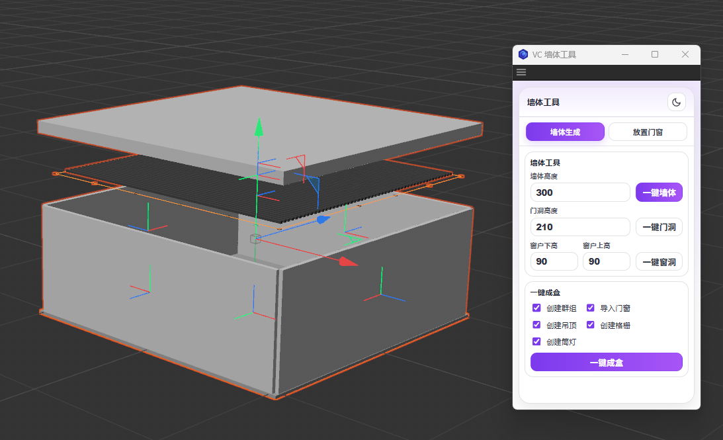The width and height of the screenshot is (723, 440).
Task: Toggle the 导入门窗 checkbox
Action: [591, 308]
